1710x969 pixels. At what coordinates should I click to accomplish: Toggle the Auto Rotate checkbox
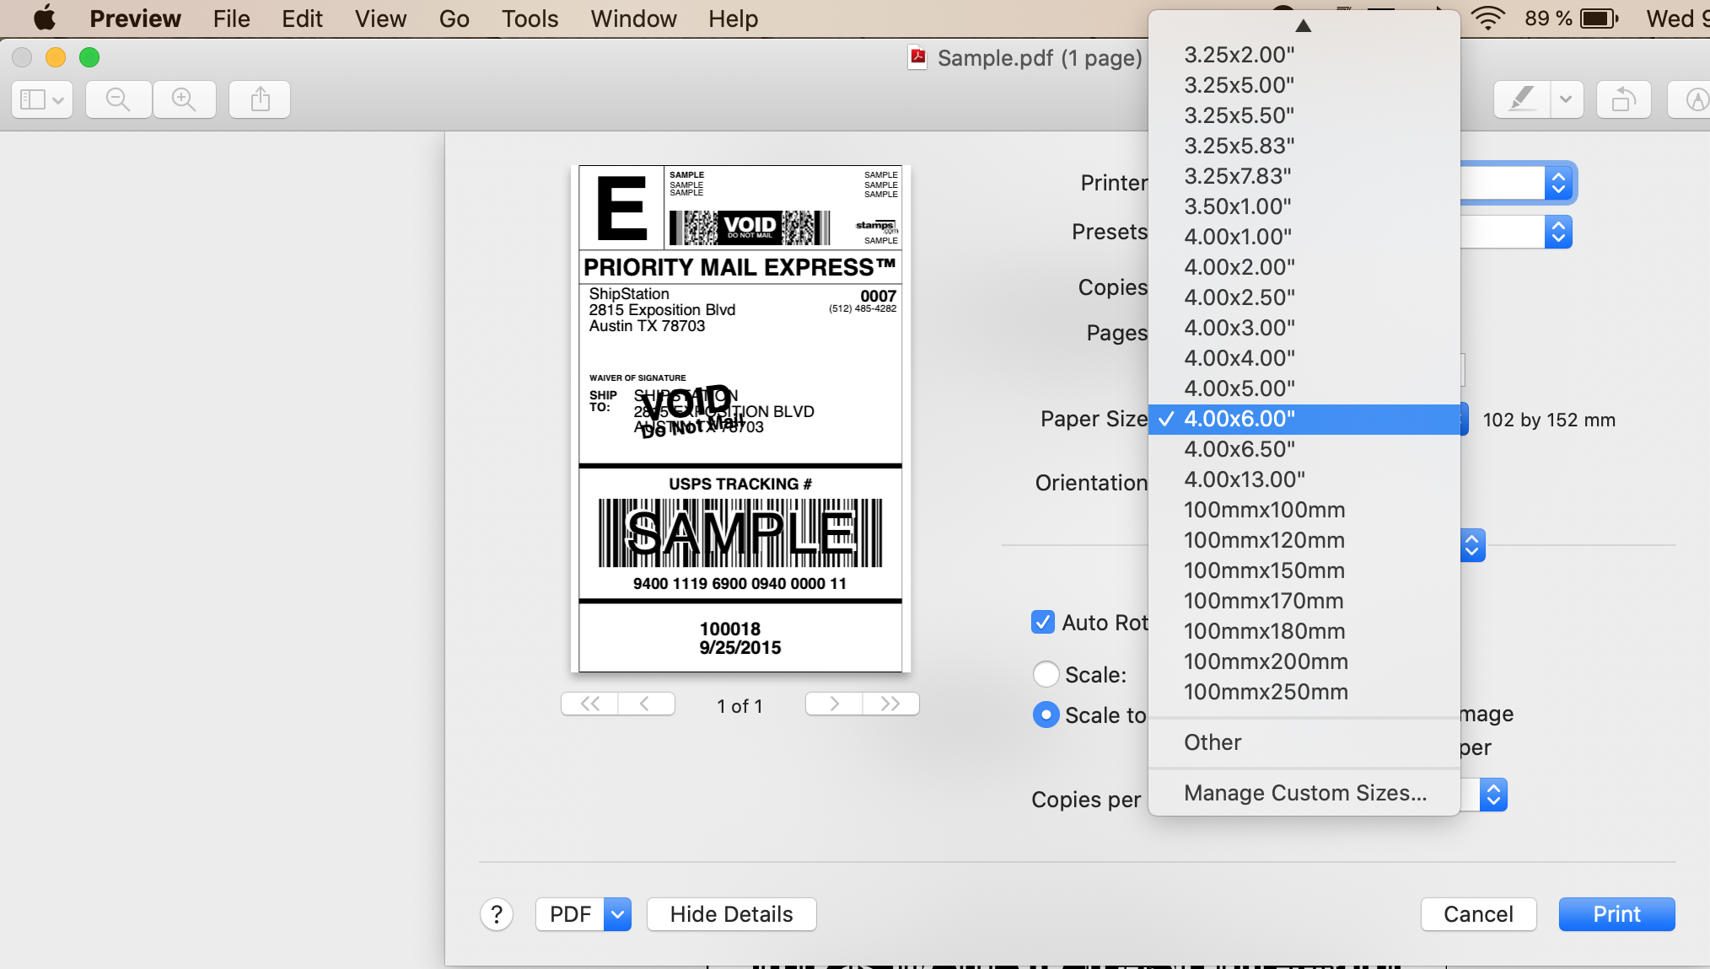click(x=1043, y=623)
